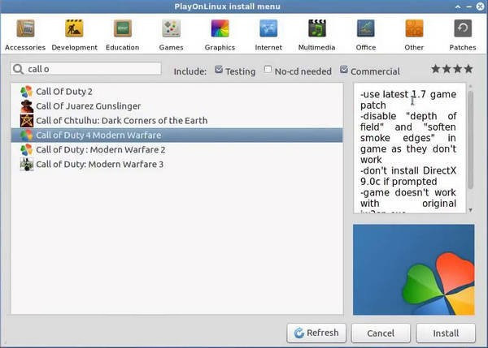Choose the Games category icon
The height and width of the screenshot is (348, 488).
click(172, 35)
